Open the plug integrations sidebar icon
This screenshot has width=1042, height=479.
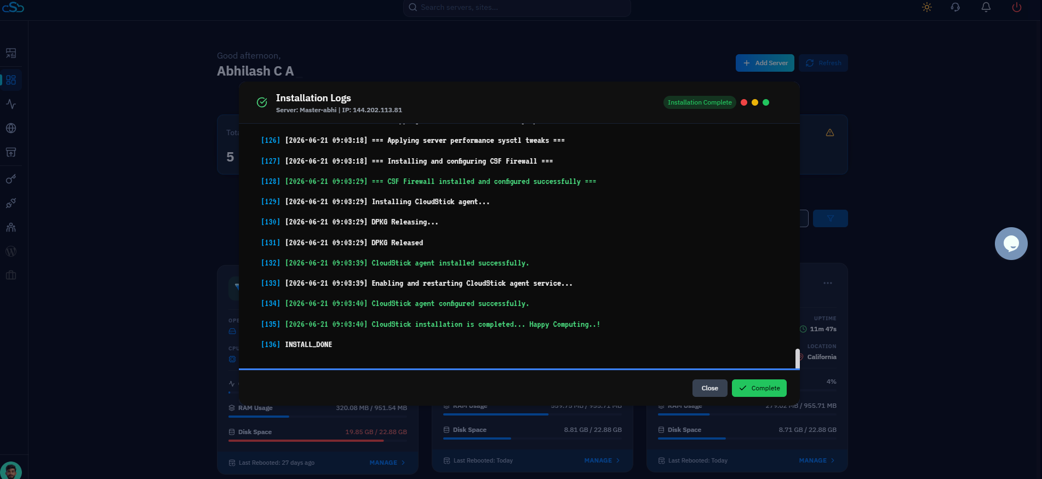pyautogui.click(x=11, y=203)
